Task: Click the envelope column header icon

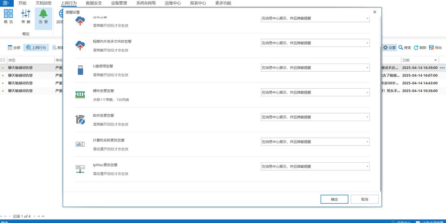Action: (3, 60)
